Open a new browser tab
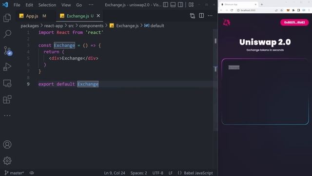The width and height of the screenshot is (312, 176). 262,4
